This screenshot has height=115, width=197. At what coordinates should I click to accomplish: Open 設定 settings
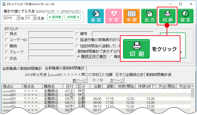click(185, 16)
